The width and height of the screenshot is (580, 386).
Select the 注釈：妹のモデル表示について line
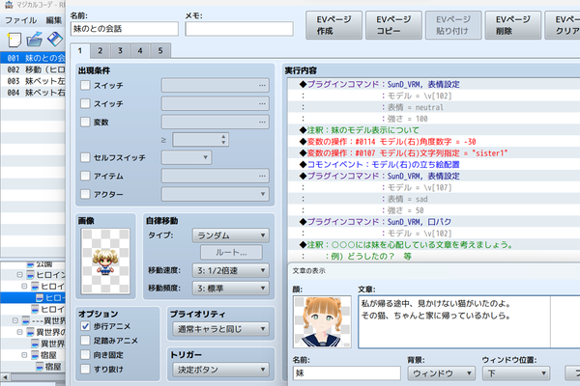(x=433, y=130)
